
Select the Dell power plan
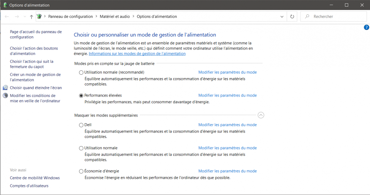[81, 125]
